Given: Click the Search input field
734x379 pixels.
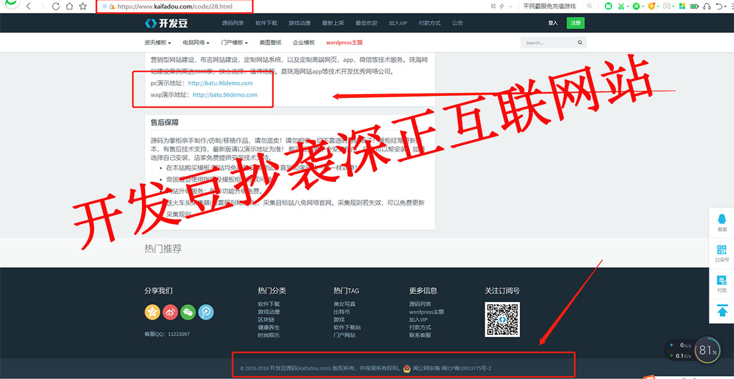Looking at the screenshot, I should [x=548, y=43].
